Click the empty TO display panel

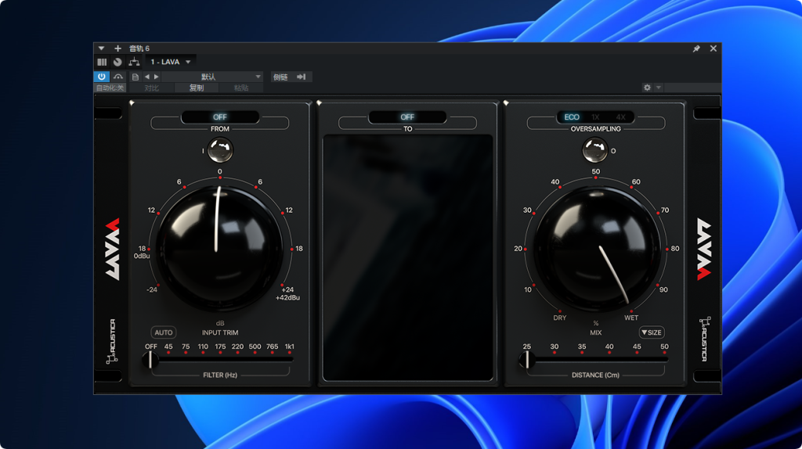(407, 257)
